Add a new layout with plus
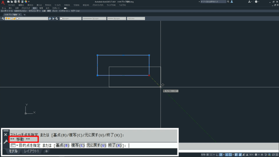Viewport: 279px width, 157px height. point(46,151)
